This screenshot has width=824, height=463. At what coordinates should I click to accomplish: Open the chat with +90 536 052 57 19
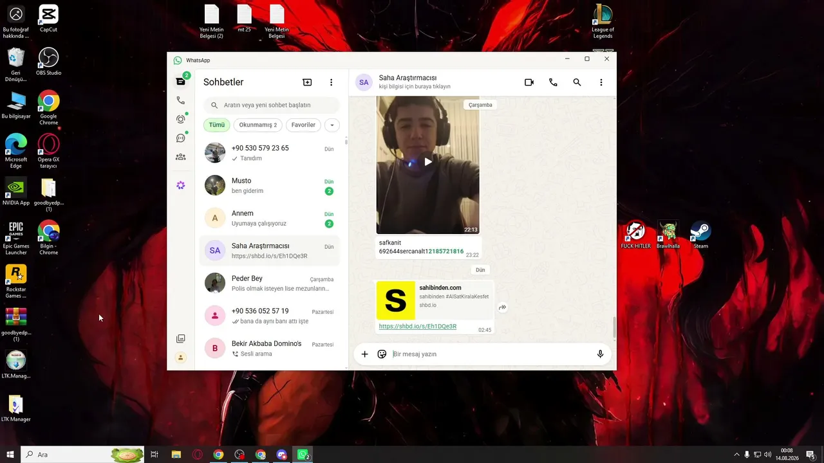pos(270,316)
